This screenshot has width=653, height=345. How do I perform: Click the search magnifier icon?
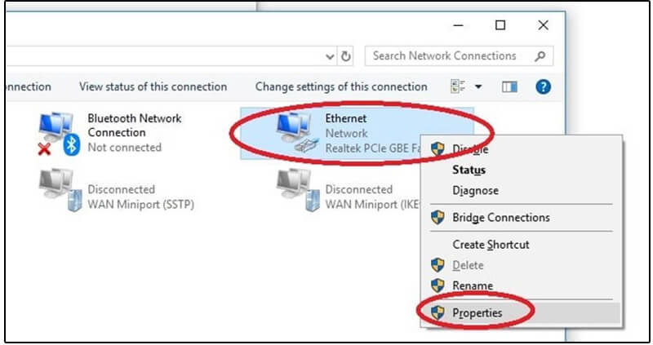pos(540,55)
